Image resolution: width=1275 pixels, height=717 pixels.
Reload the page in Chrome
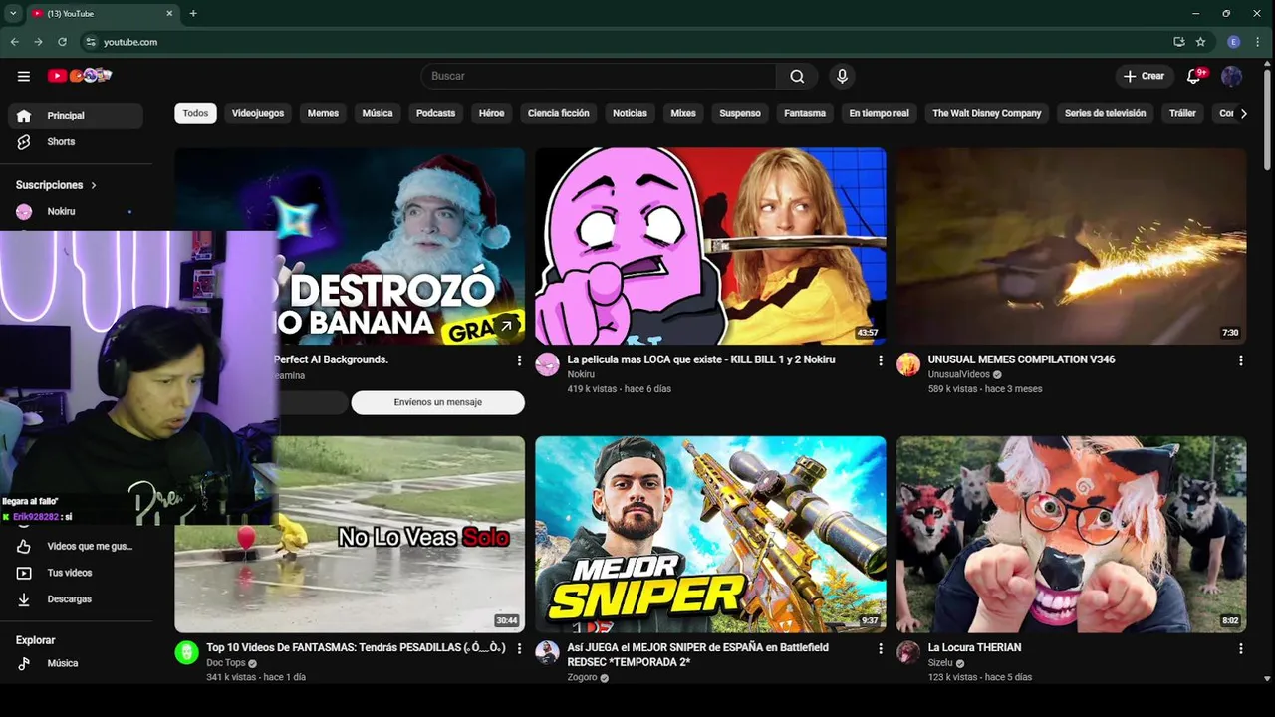62,42
